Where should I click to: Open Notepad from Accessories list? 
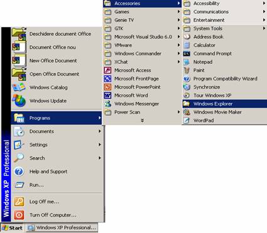click(224, 62)
